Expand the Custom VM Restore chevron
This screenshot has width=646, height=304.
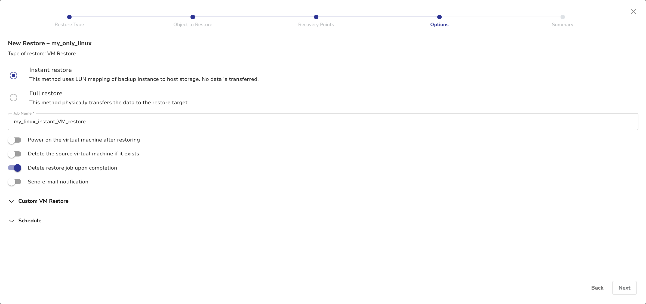(11, 201)
